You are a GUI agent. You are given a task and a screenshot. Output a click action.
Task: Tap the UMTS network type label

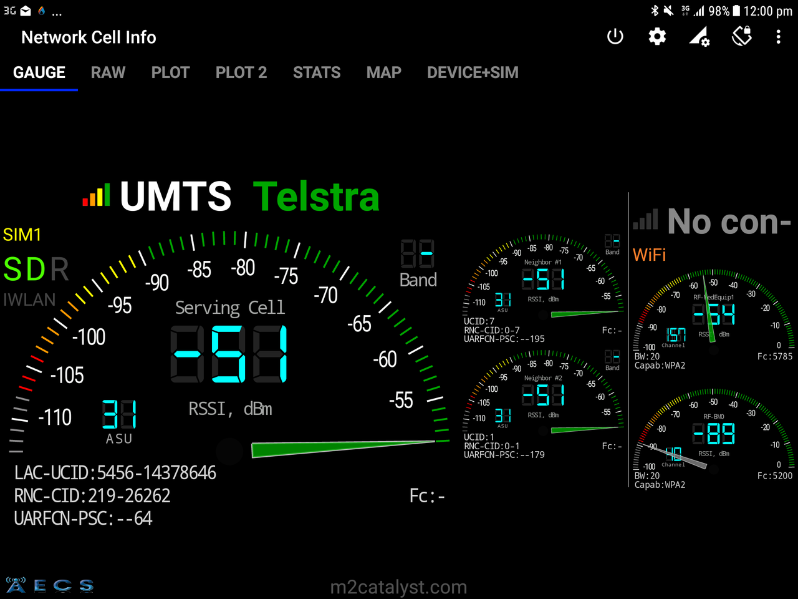pos(176,196)
